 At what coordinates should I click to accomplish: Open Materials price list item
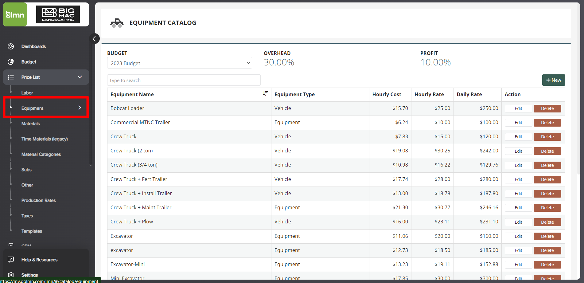30,124
